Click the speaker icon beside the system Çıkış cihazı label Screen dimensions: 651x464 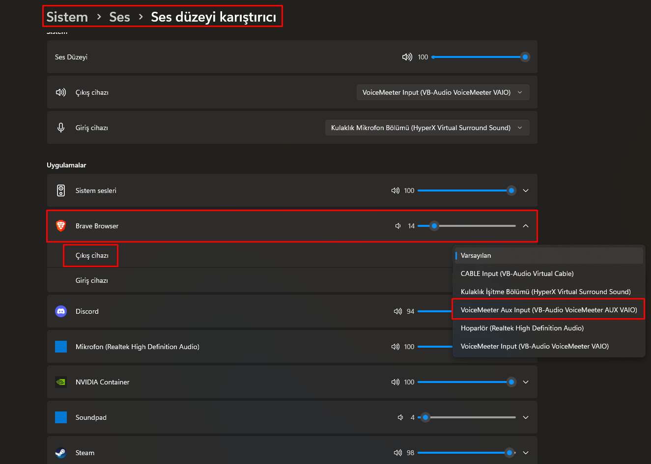pos(61,92)
